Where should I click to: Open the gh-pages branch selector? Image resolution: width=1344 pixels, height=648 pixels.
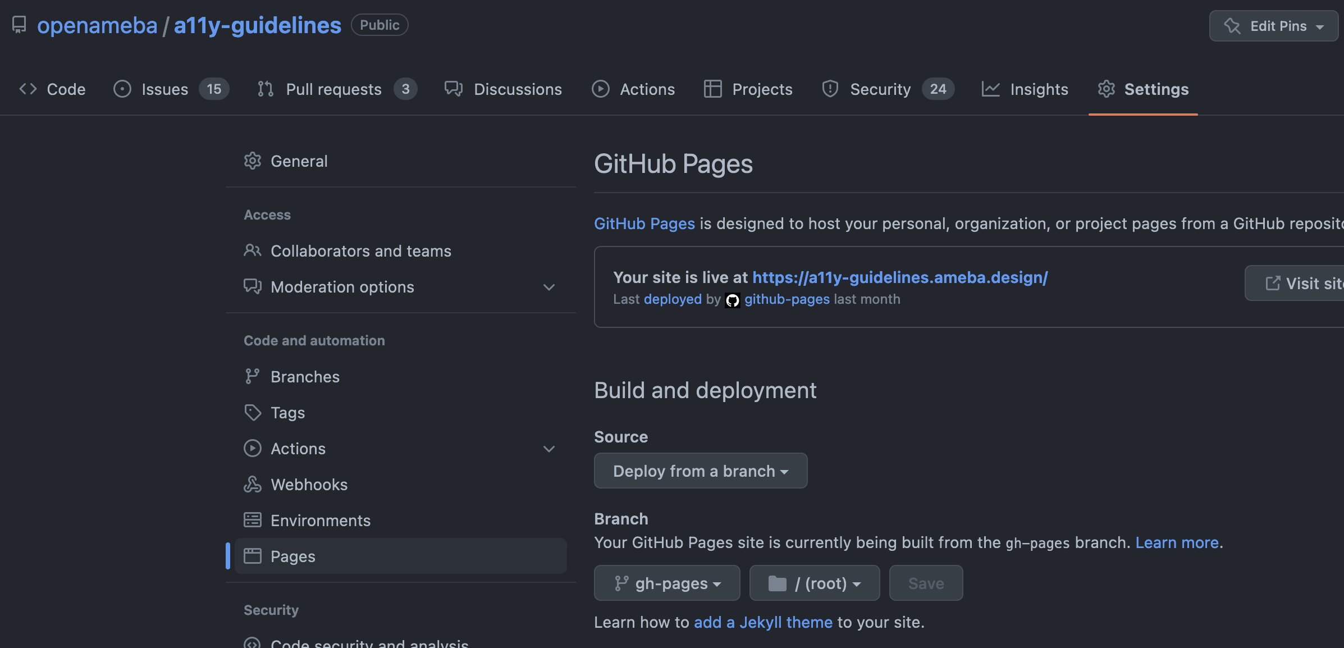(667, 583)
